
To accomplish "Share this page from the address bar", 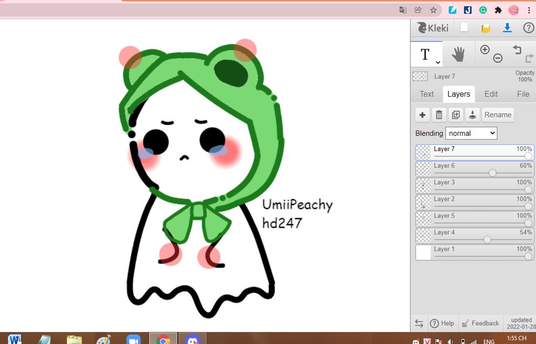I will [x=418, y=10].
